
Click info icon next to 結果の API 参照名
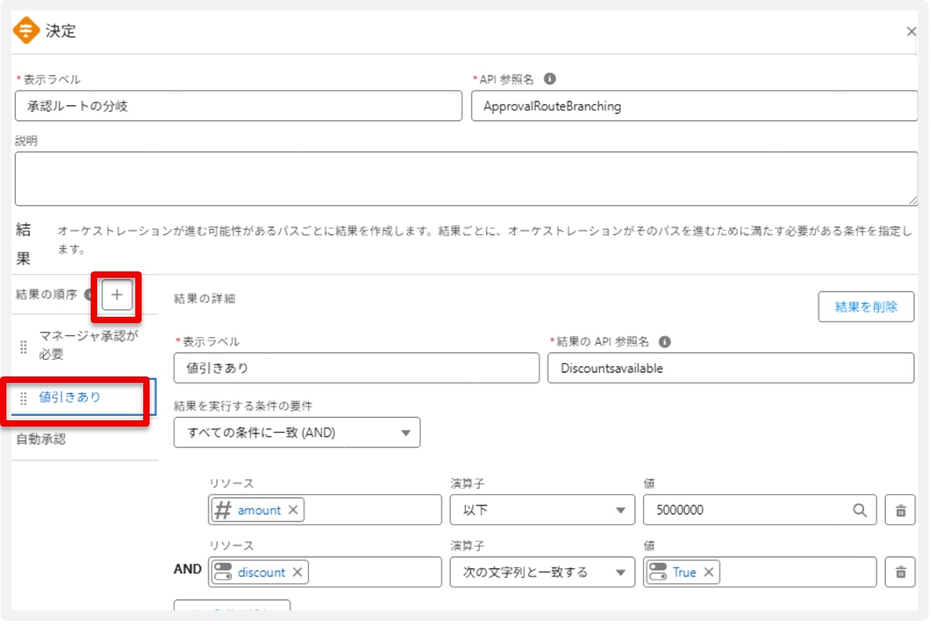click(664, 341)
